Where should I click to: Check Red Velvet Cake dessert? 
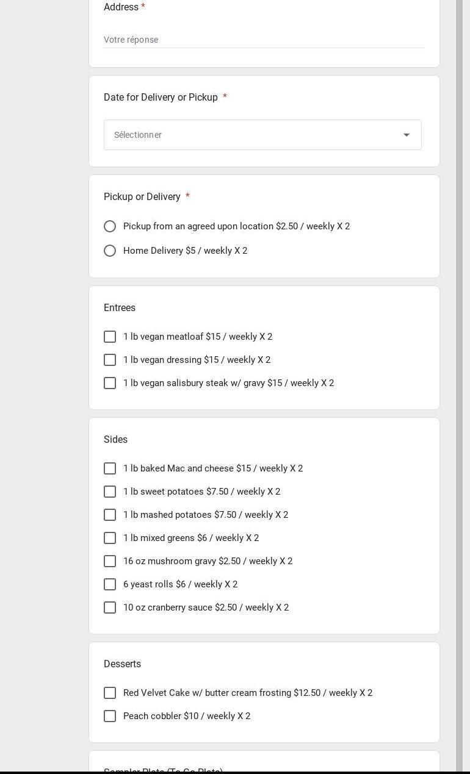click(x=110, y=693)
